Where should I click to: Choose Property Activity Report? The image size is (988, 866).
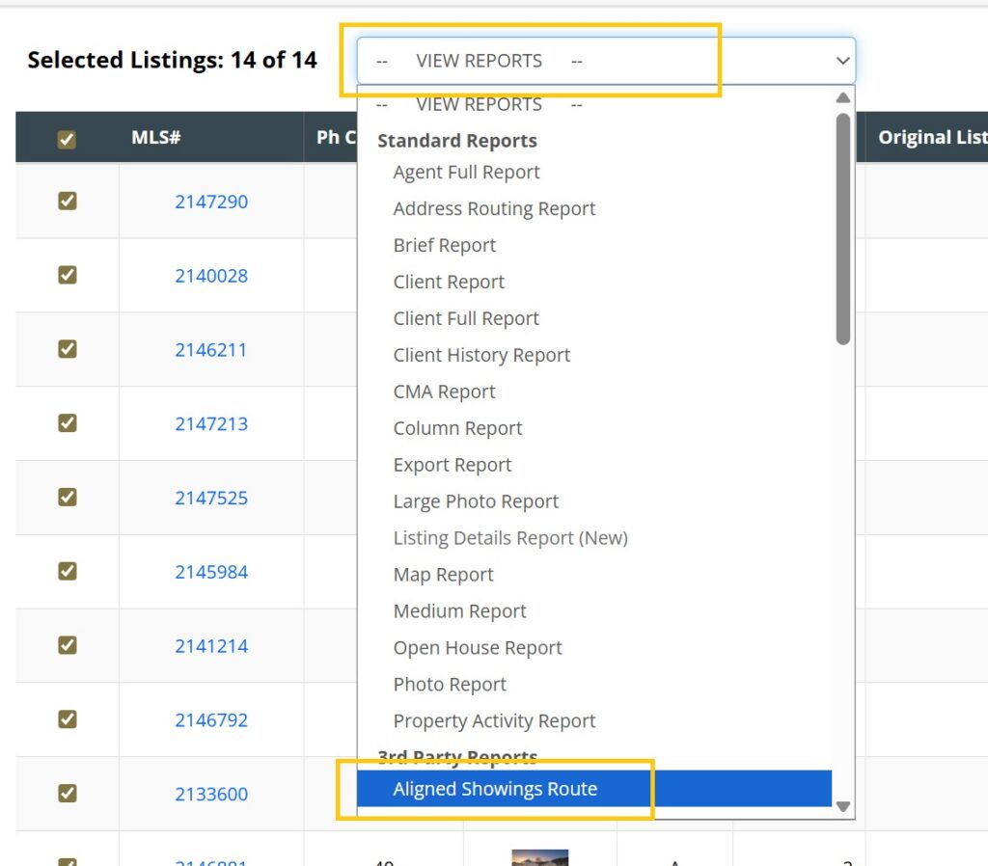click(x=494, y=720)
